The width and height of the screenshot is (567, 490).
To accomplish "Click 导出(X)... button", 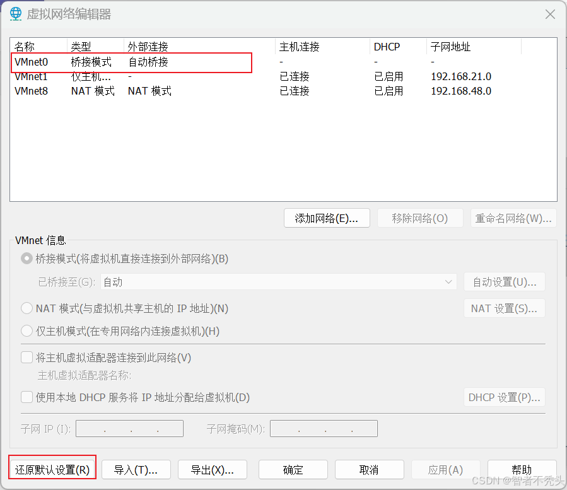I will click(213, 469).
